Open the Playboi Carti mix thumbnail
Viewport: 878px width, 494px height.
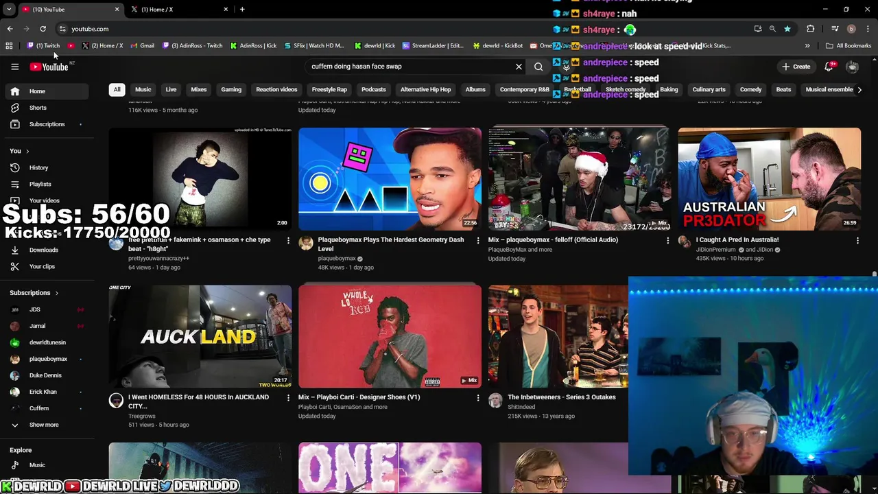(390, 336)
